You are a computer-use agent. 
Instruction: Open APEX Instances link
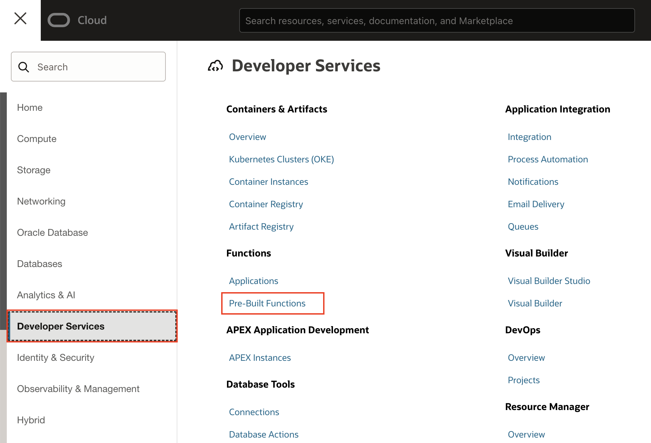[x=260, y=358]
